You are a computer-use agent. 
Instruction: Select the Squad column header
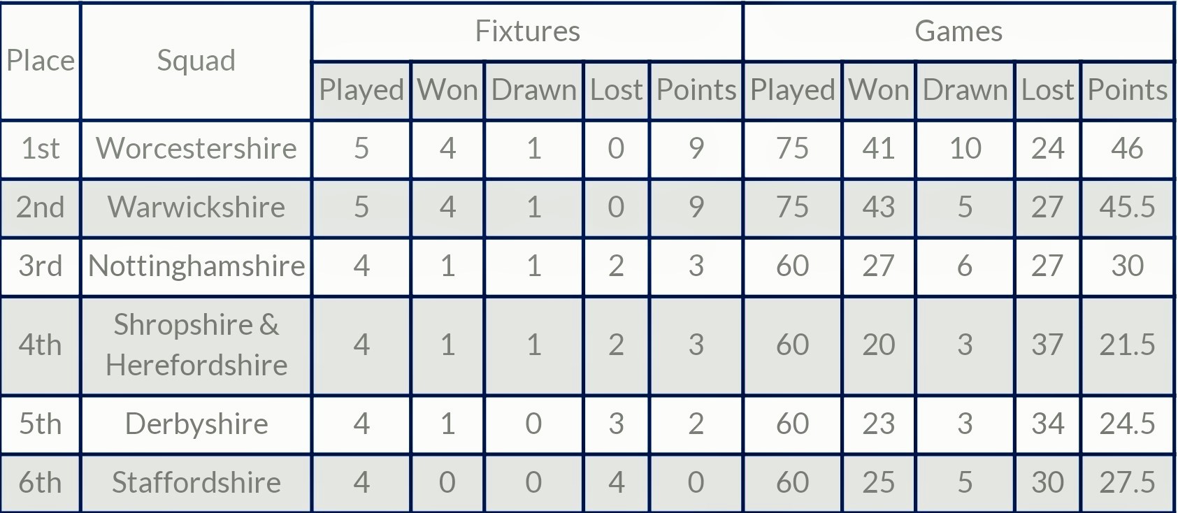[x=196, y=61]
